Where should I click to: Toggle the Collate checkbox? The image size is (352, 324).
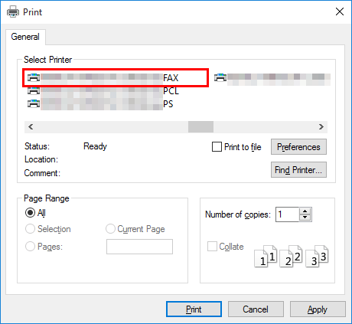pyautogui.click(x=212, y=247)
